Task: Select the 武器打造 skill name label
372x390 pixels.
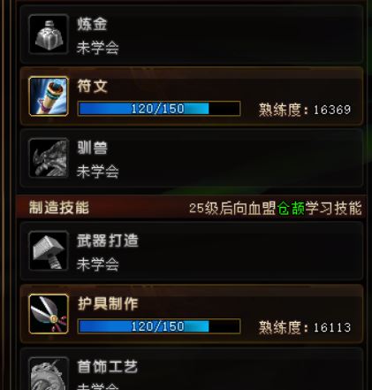Action: [108, 241]
